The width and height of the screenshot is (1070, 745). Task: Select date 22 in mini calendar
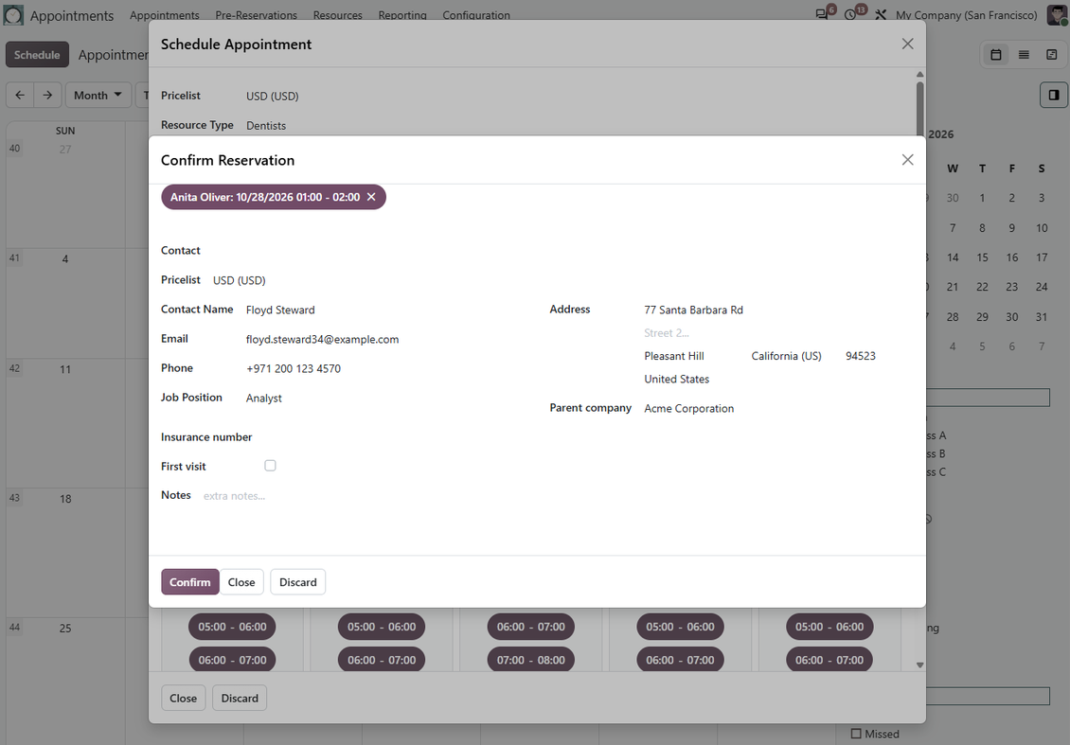point(982,287)
